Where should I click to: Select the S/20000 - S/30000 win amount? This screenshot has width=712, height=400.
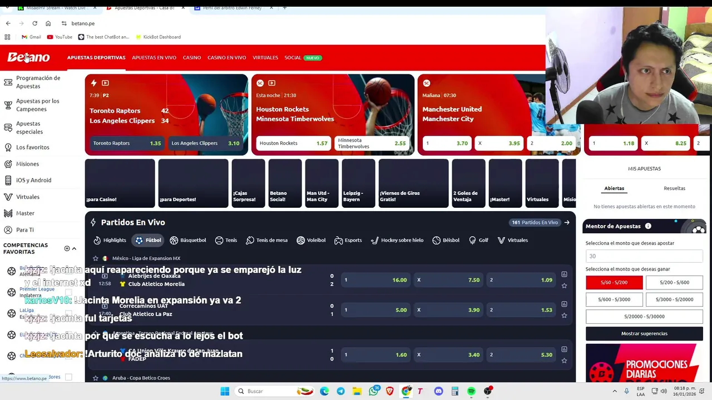644,317
